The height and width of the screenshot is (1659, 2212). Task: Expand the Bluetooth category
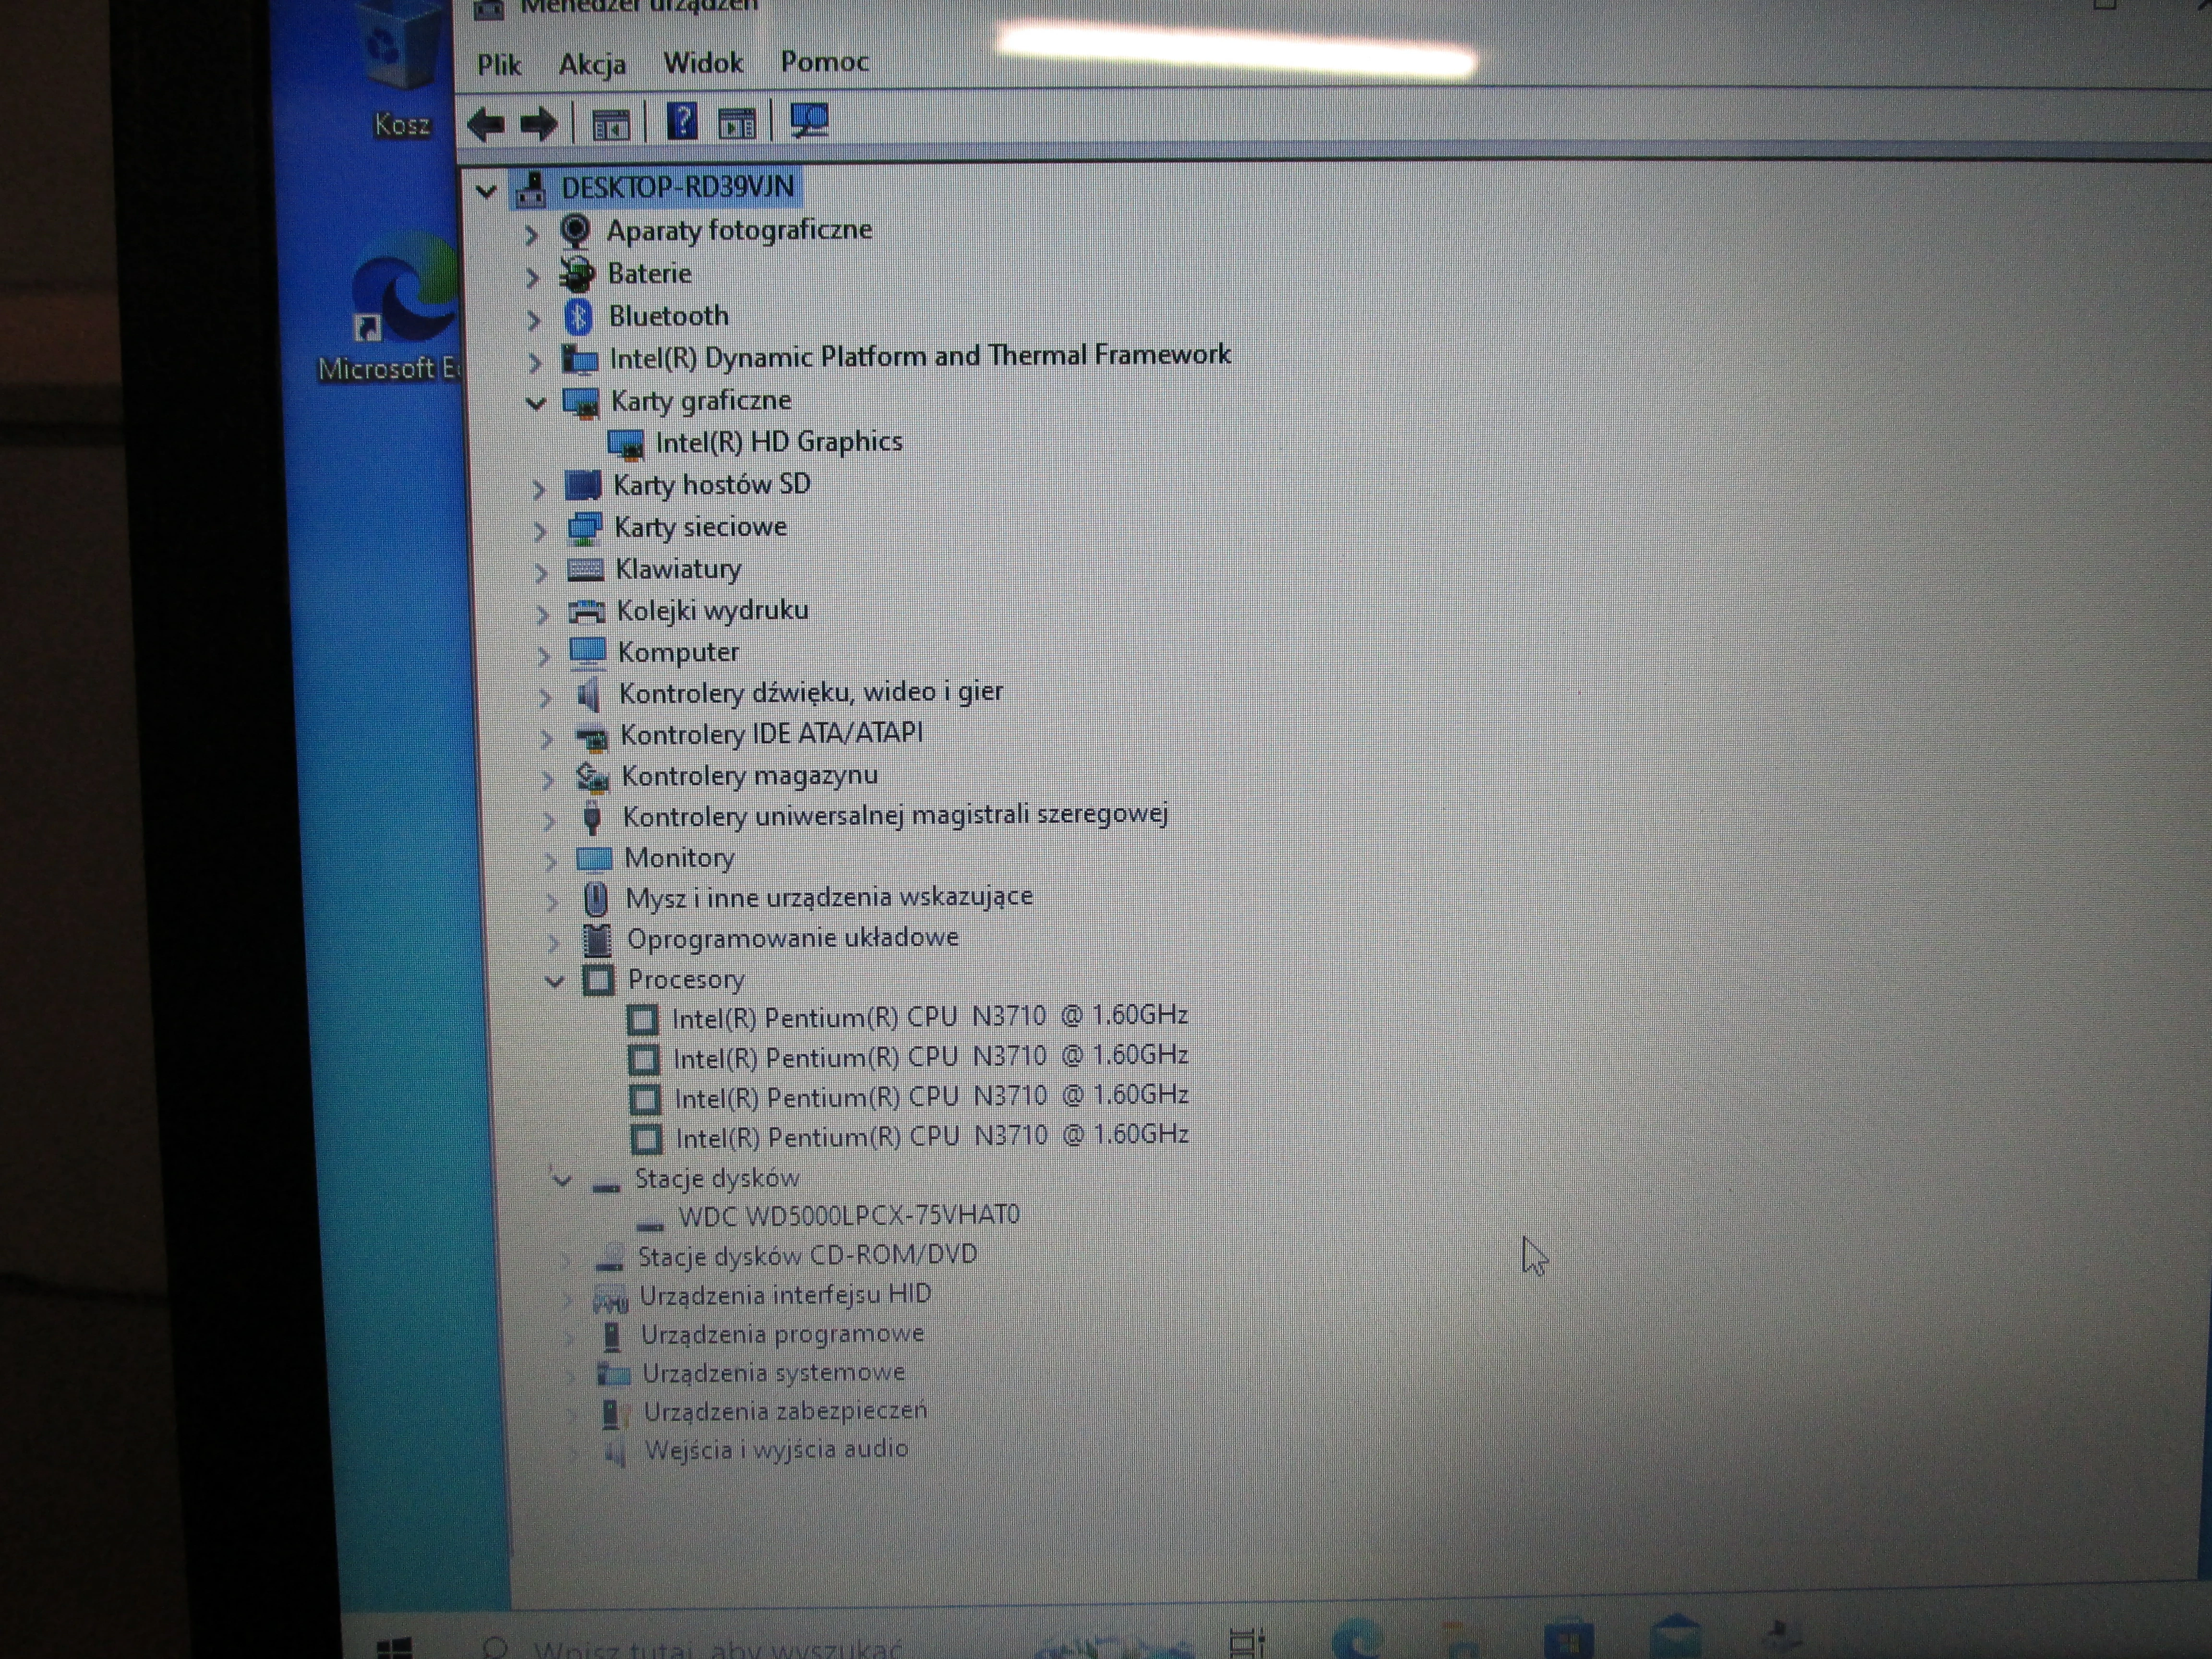(x=534, y=320)
